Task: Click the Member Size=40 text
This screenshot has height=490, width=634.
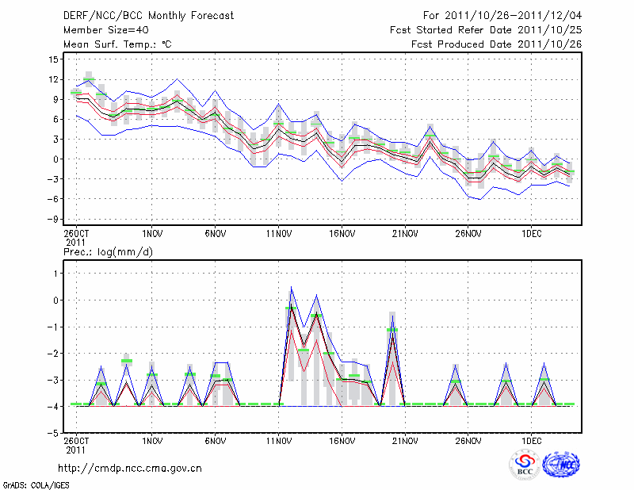Action: coord(100,30)
